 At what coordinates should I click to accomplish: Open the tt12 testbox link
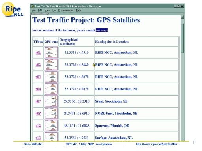pyautogui.click(x=38, y=126)
